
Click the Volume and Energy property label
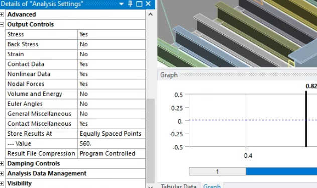pos(35,94)
